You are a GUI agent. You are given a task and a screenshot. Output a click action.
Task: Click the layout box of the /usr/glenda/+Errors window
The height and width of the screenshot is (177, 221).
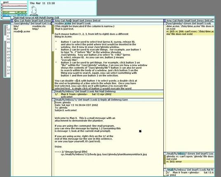[x=165, y=24]
